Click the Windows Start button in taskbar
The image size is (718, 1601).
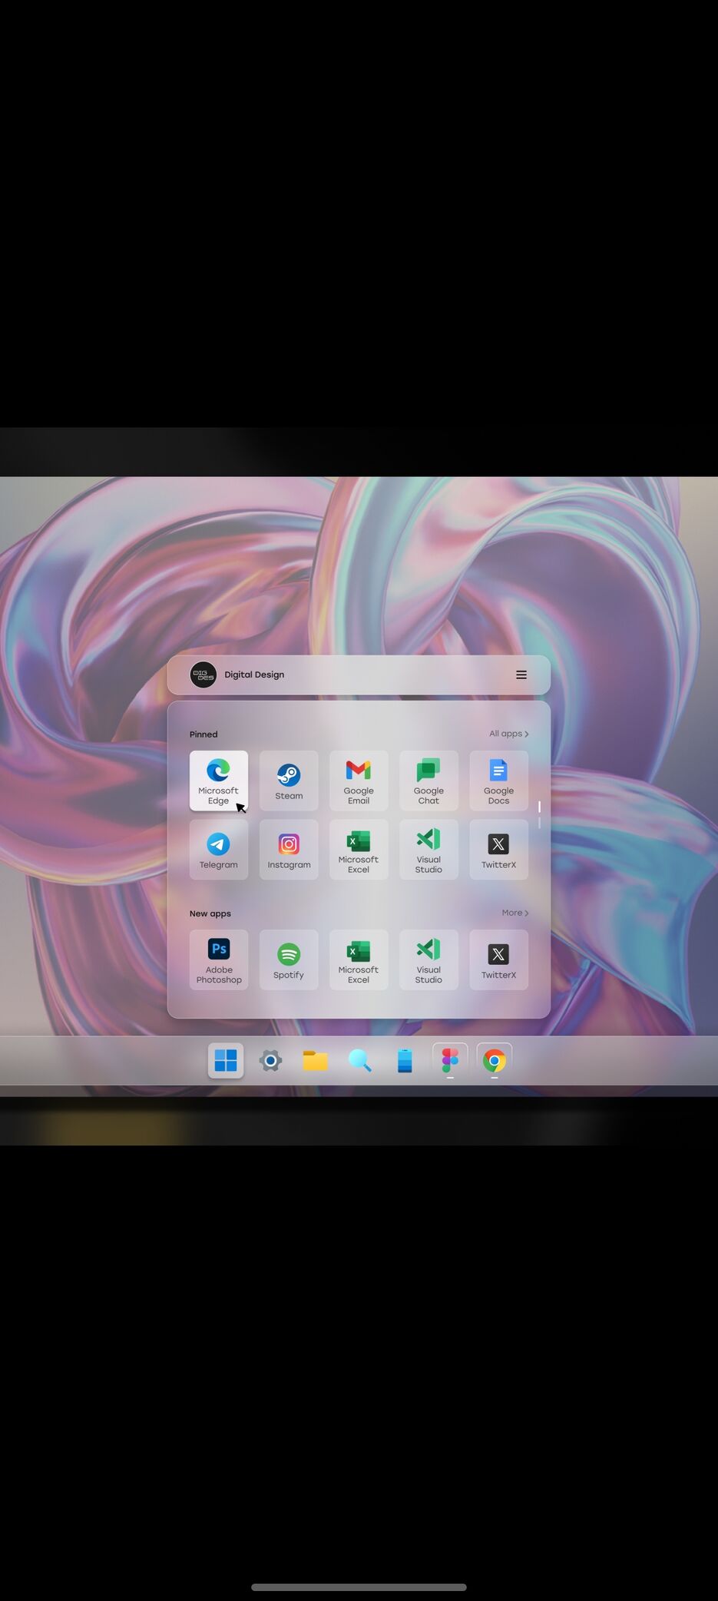(226, 1060)
